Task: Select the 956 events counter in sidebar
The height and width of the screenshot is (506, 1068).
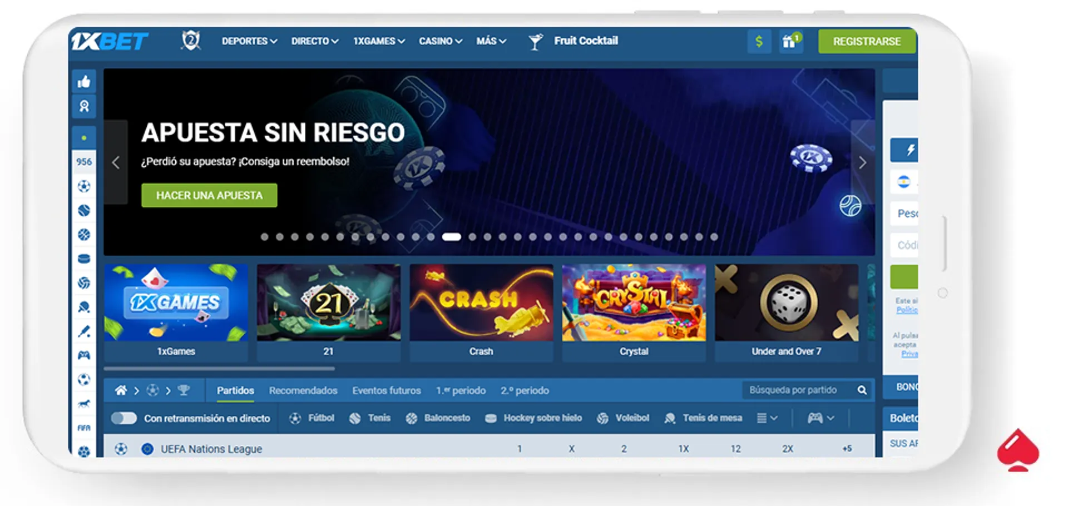Action: pos(84,162)
